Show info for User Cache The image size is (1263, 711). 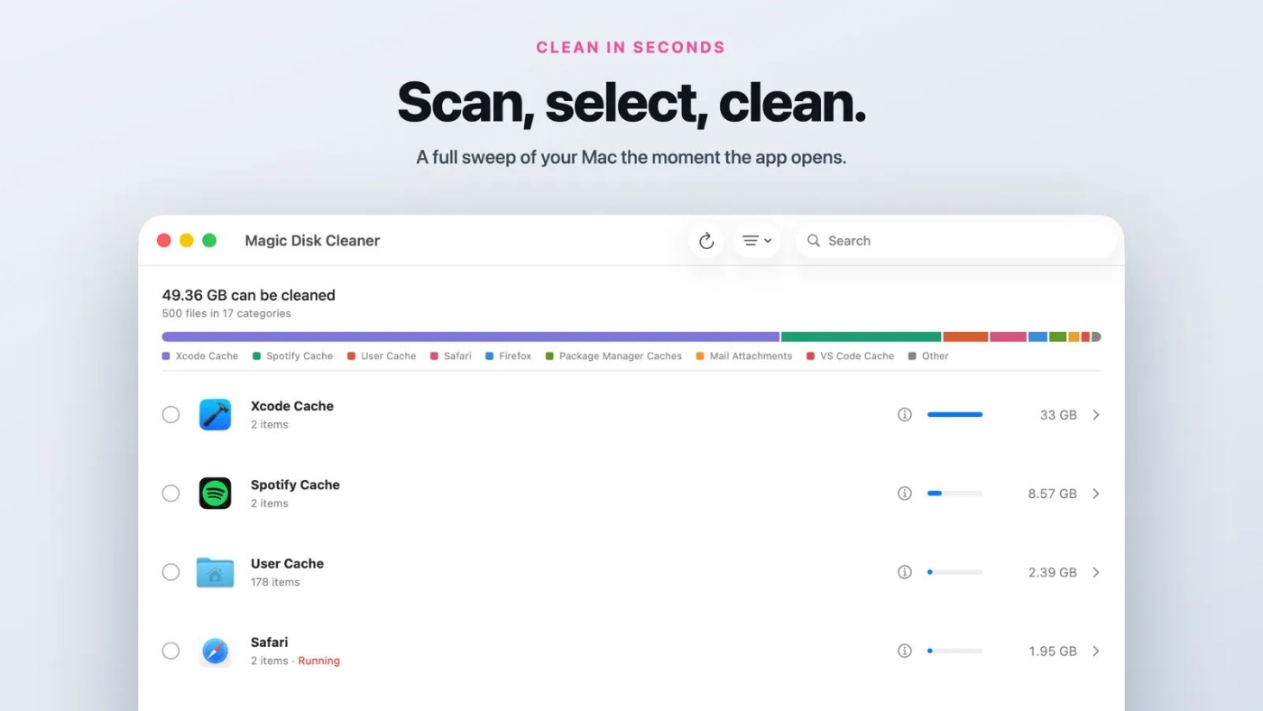(x=904, y=572)
